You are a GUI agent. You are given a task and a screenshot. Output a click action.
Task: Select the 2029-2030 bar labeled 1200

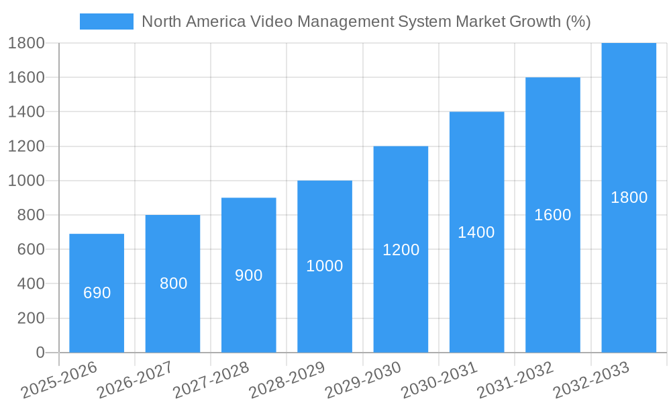pos(401,250)
